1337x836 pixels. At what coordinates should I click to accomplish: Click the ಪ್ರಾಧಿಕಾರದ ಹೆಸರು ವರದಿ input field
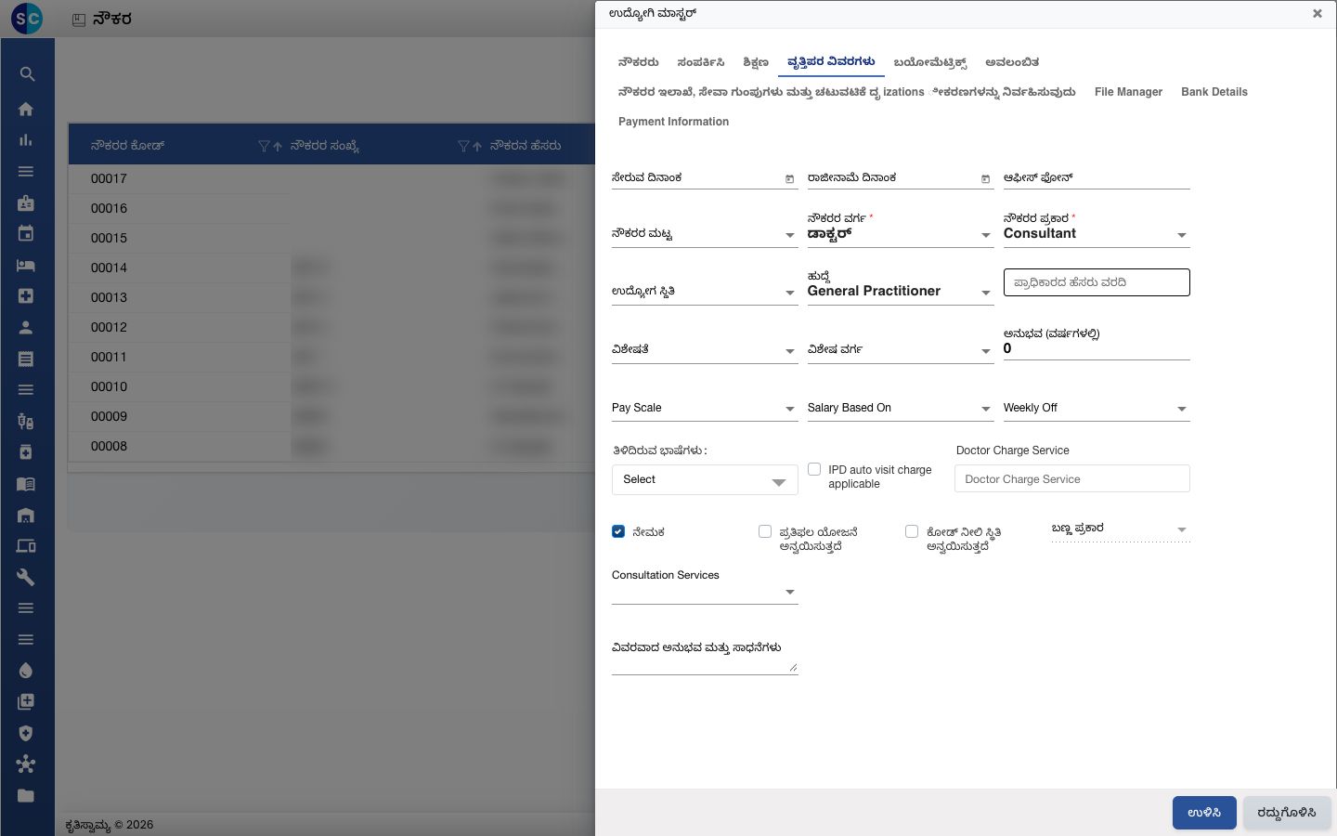click(1097, 282)
